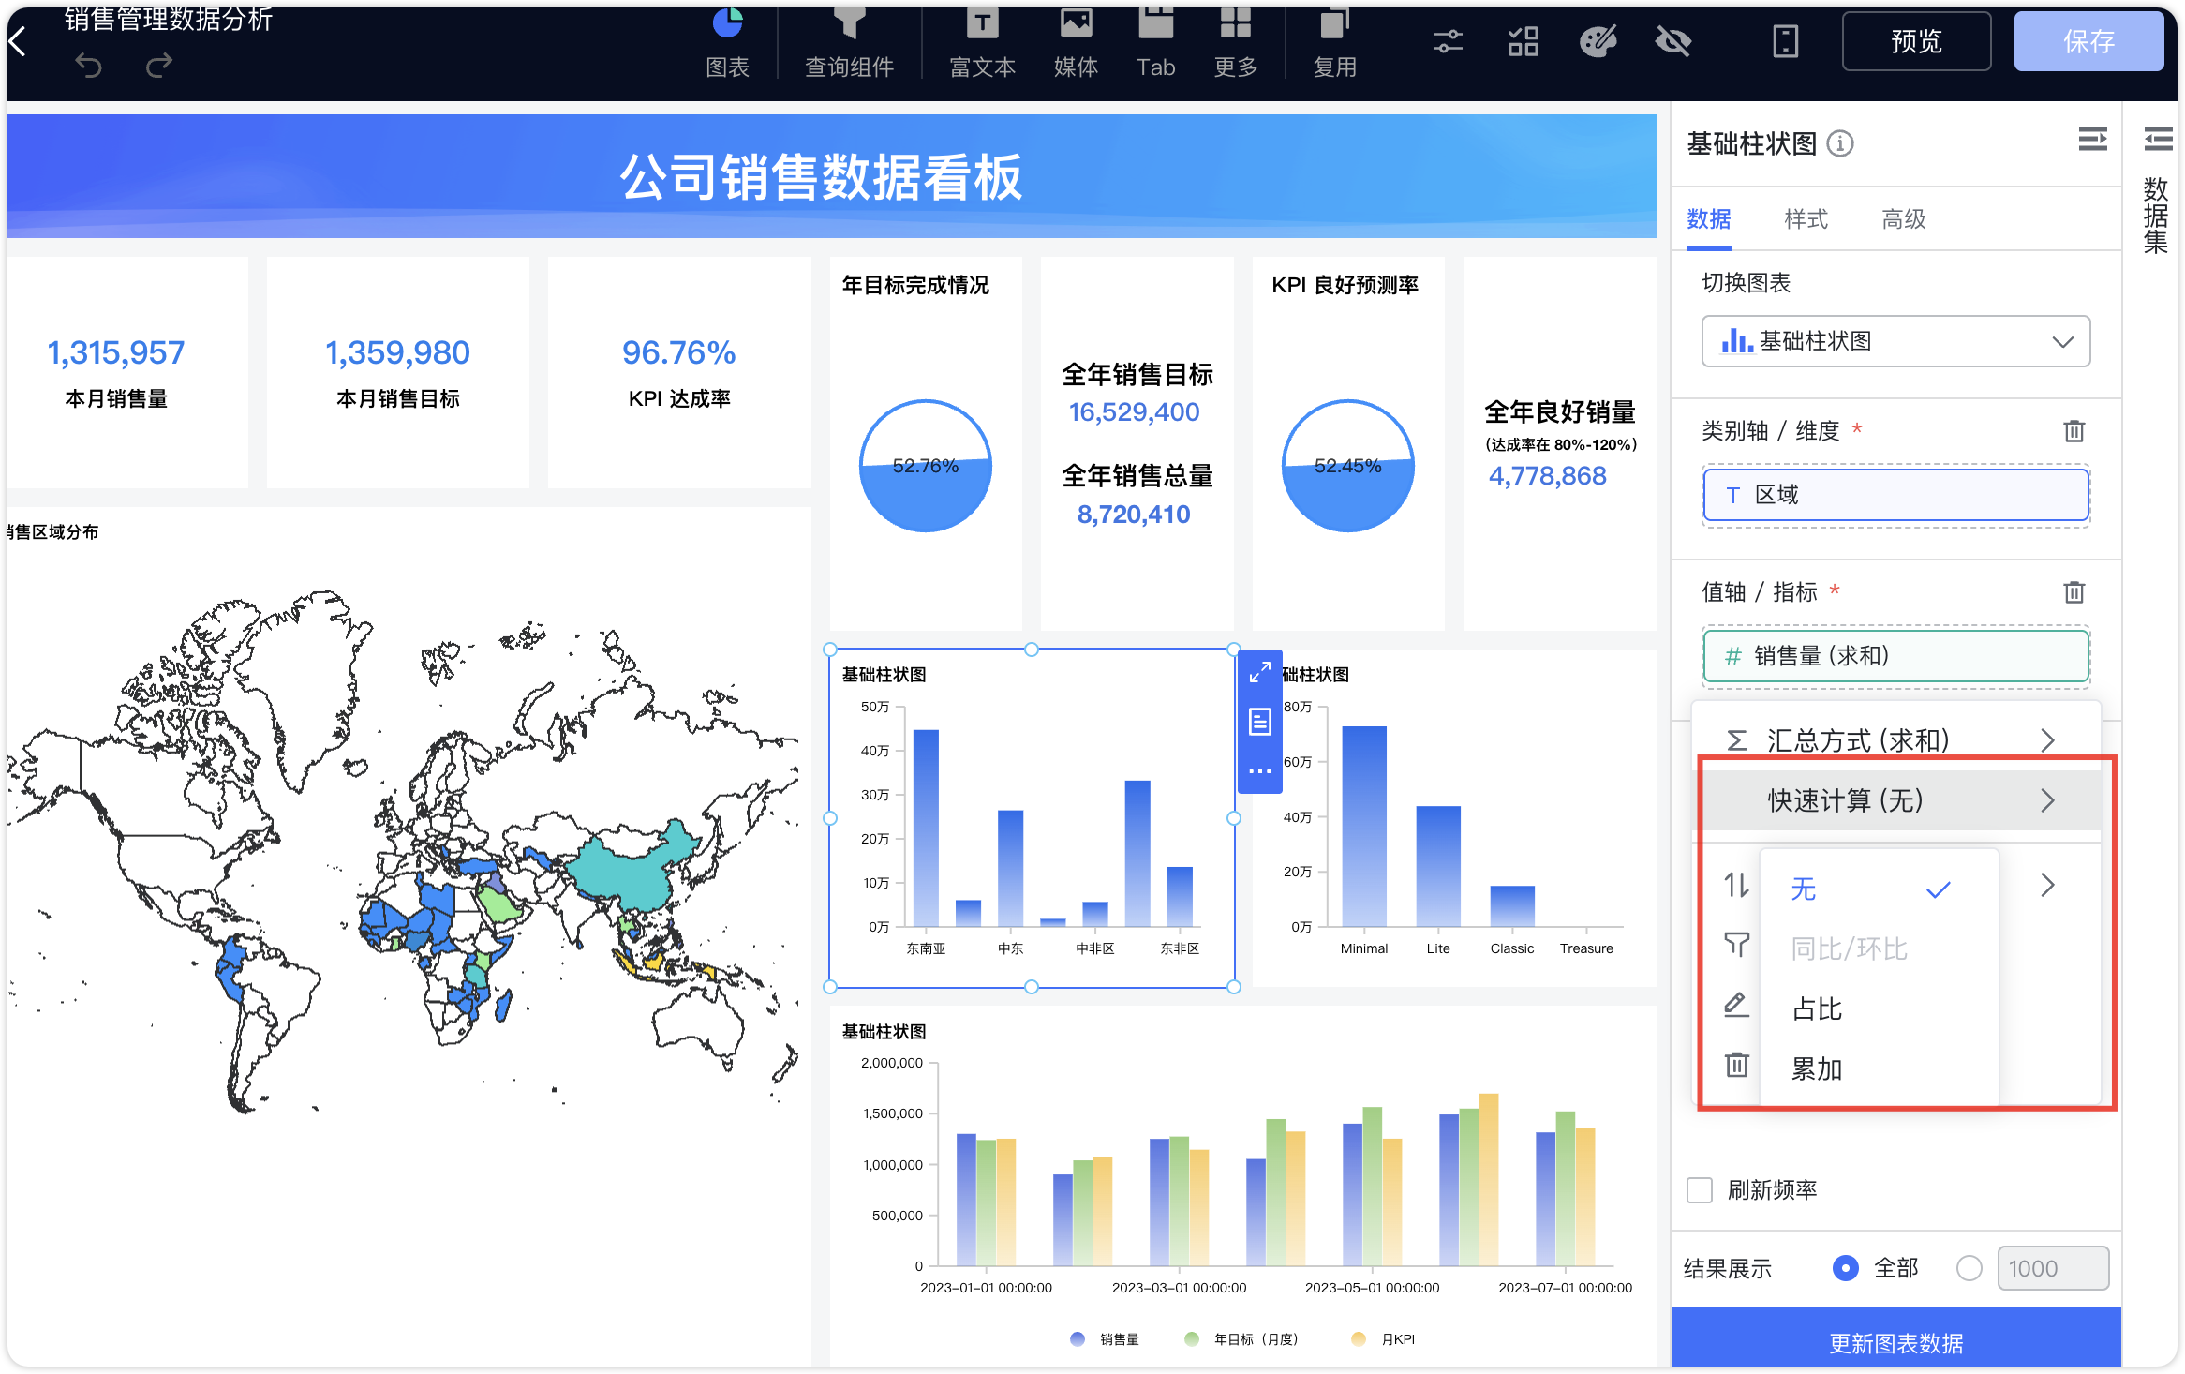Click the edit pencil icon in field menu
This screenshot has height=1374, width=2185.
[1736, 1005]
